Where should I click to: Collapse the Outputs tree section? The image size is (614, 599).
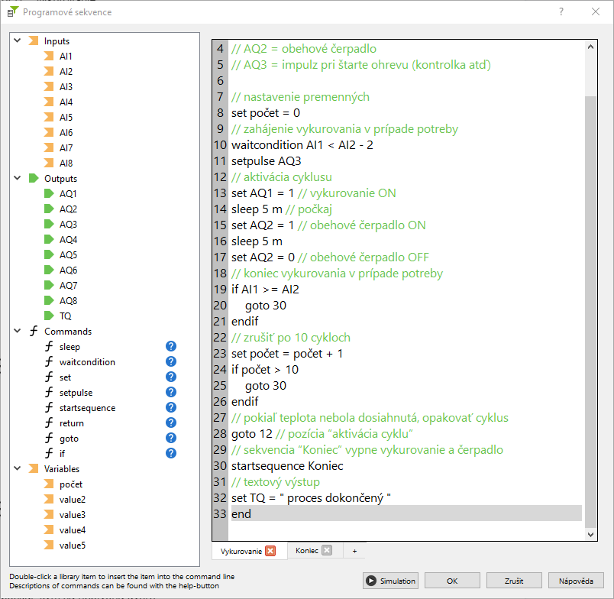point(17,179)
